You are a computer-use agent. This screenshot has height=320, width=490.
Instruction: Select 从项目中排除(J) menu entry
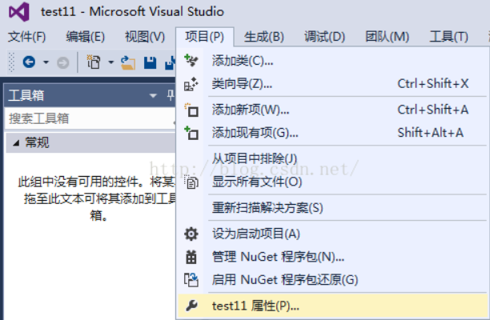point(332,158)
